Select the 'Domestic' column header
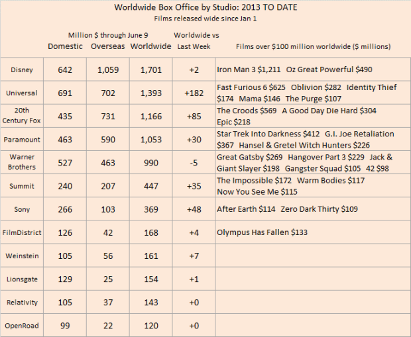 [65, 46]
